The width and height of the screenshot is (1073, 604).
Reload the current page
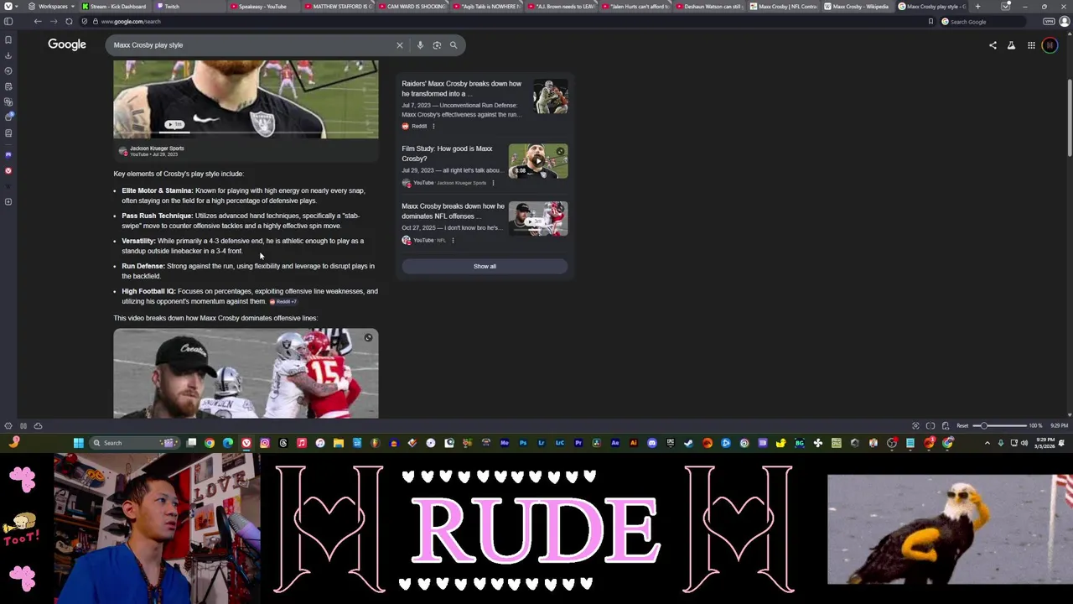(x=69, y=21)
